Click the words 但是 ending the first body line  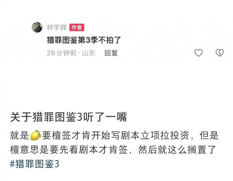coord(209,135)
